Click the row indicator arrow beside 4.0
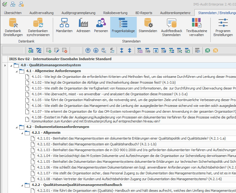Screen dimensions: 236x193 [x=5, y=65]
